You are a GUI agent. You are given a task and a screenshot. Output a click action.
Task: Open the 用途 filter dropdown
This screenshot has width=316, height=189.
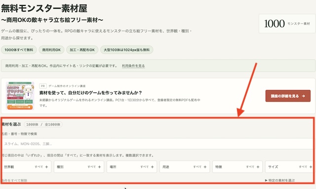(185, 167)
